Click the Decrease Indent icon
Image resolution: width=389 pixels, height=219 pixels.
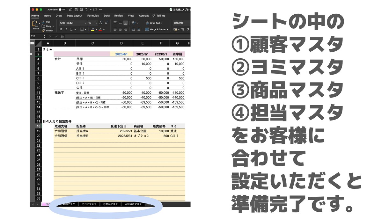pyautogui.click(x=134, y=29)
